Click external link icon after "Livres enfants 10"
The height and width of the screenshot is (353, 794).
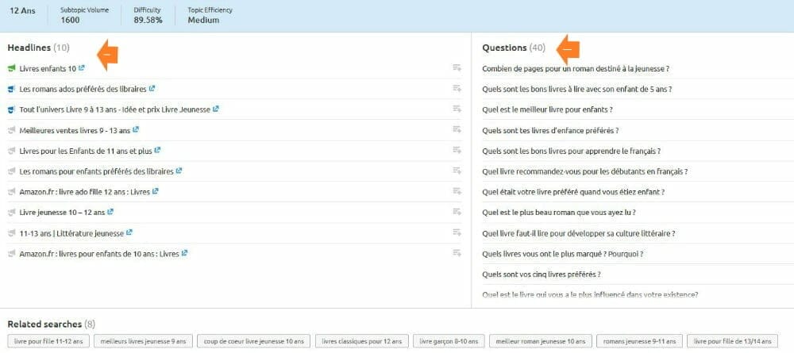[x=82, y=68]
